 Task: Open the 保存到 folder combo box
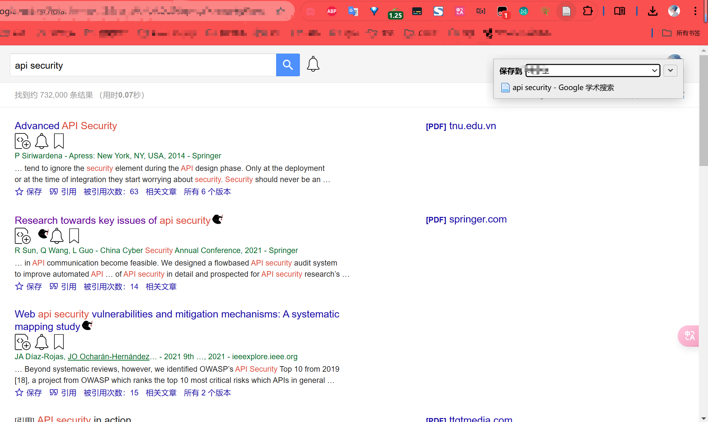[592, 71]
